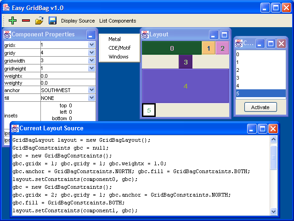Select the Metal look and feel option
The width and height of the screenshot is (294, 221).
(114, 40)
